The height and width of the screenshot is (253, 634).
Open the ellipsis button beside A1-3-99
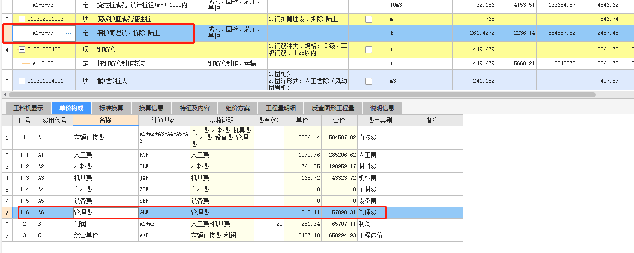[69, 33]
